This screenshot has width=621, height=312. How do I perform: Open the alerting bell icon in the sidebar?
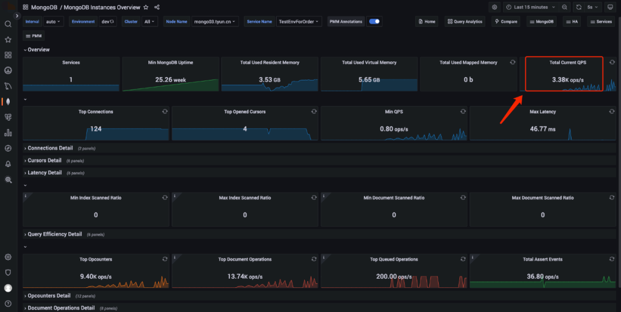(8, 164)
